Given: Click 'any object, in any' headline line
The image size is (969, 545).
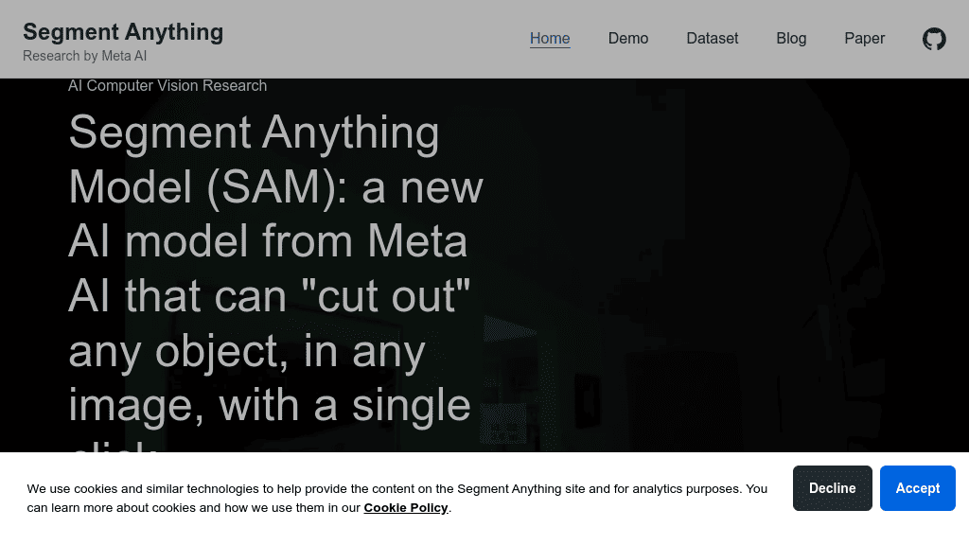Looking at the screenshot, I should (x=247, y=351).
